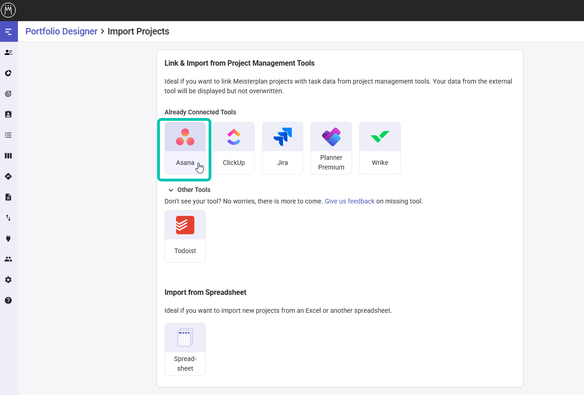Select the Todoist tool card

coord(185,236)
